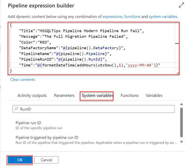The width and height of the screenshot is (186, 168).
Task: Click the RunID search input field
Action: pyautogui.click(x=93, y=109)
